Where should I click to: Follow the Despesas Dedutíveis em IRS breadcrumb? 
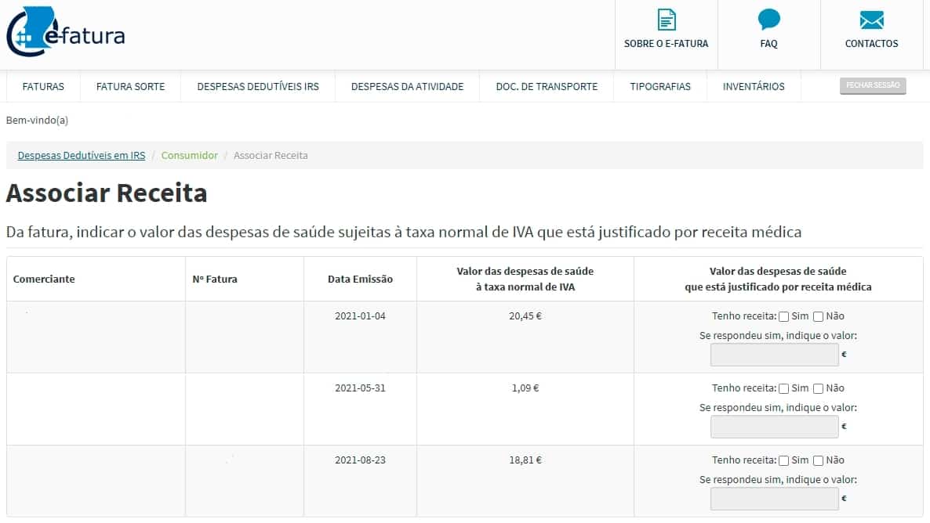click(82, 156)
